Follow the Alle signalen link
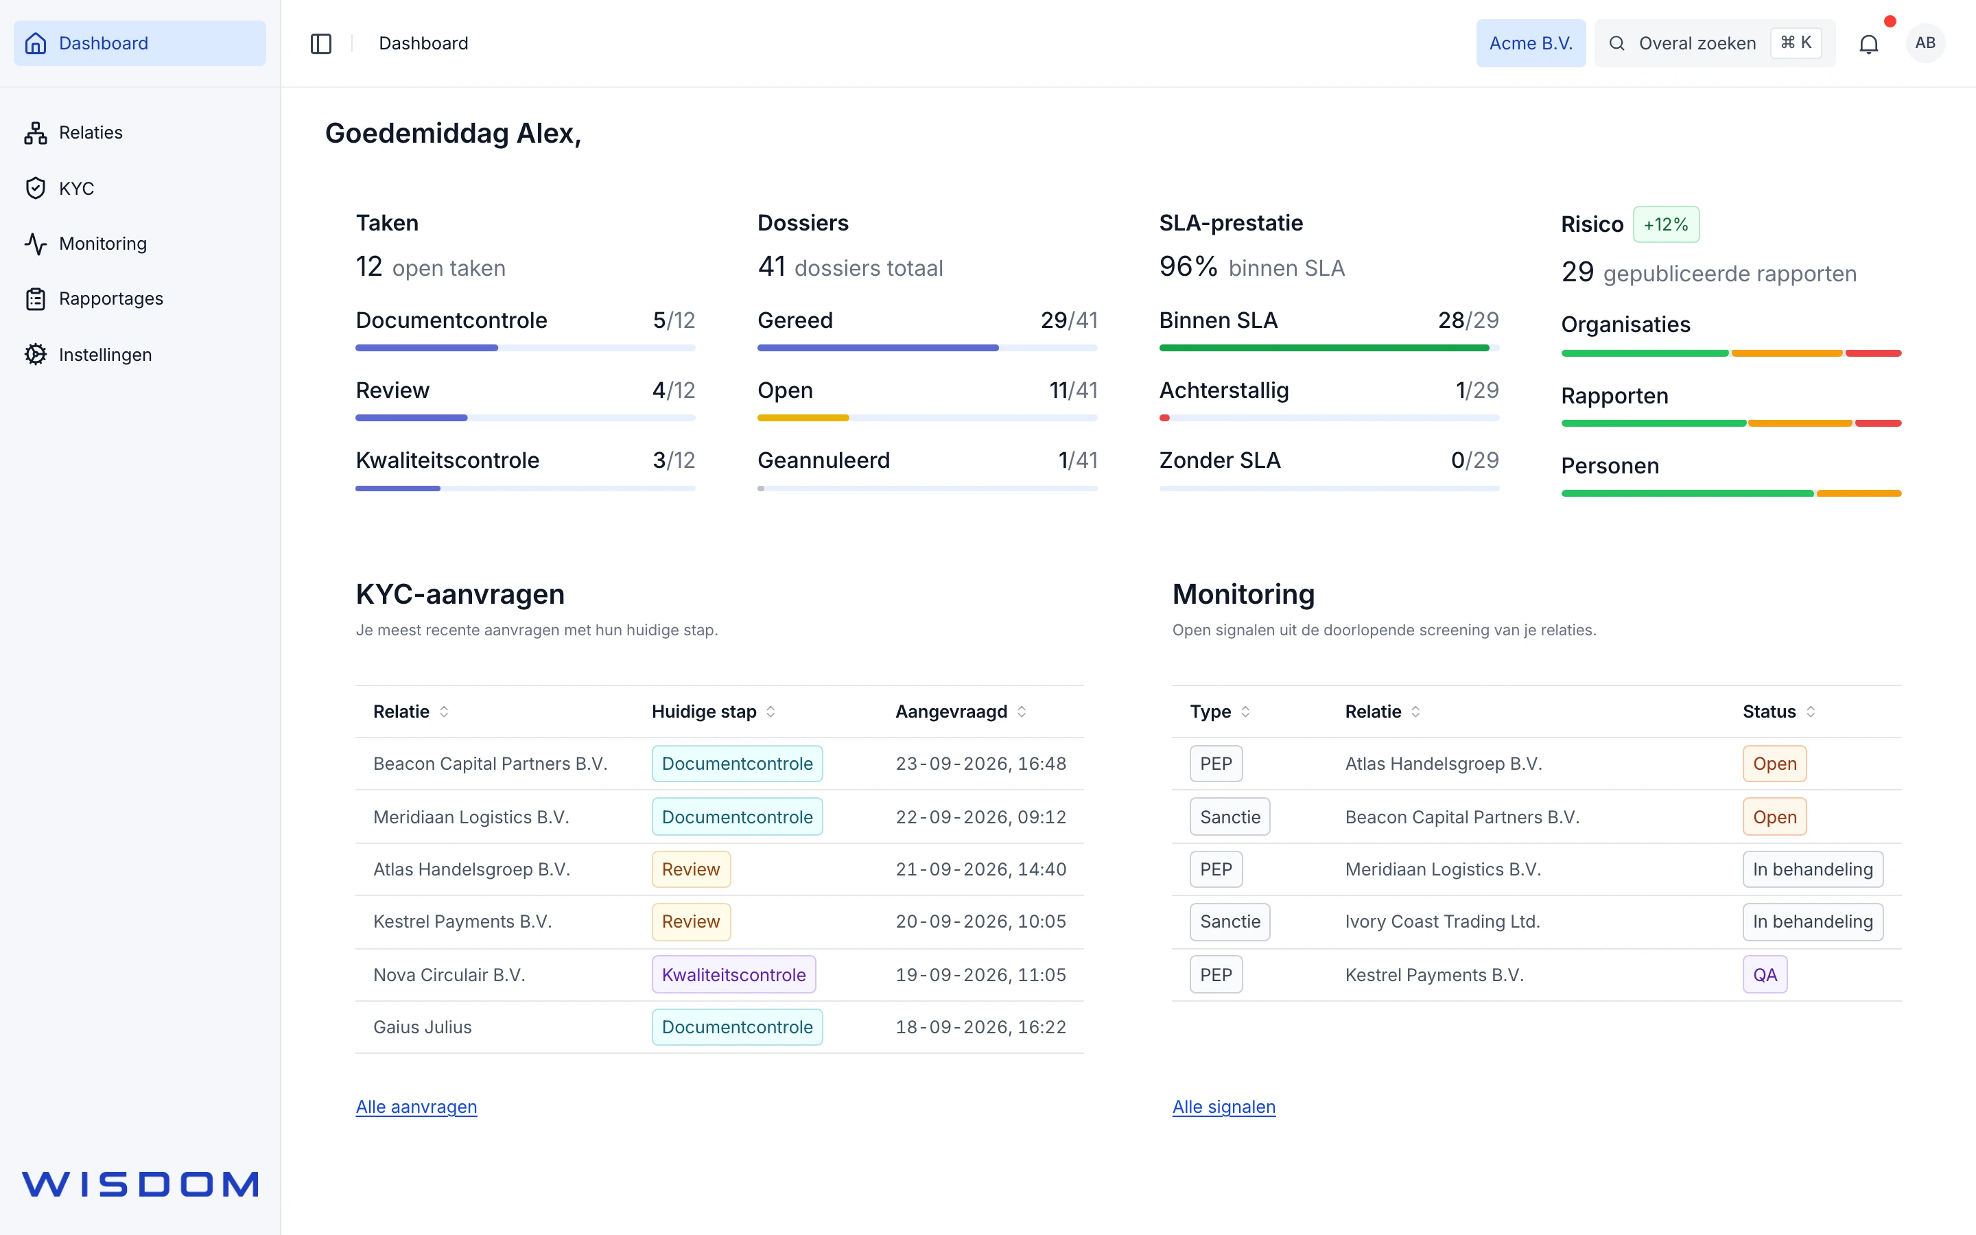The width and height of the screenshot is (1976, 1235). 1224,1107
